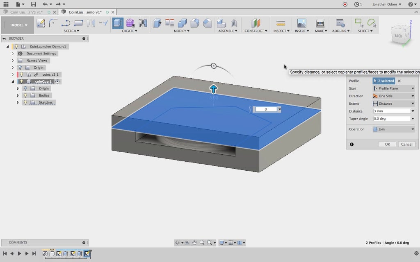Click the Job Status clock icon

pos(357,4)
